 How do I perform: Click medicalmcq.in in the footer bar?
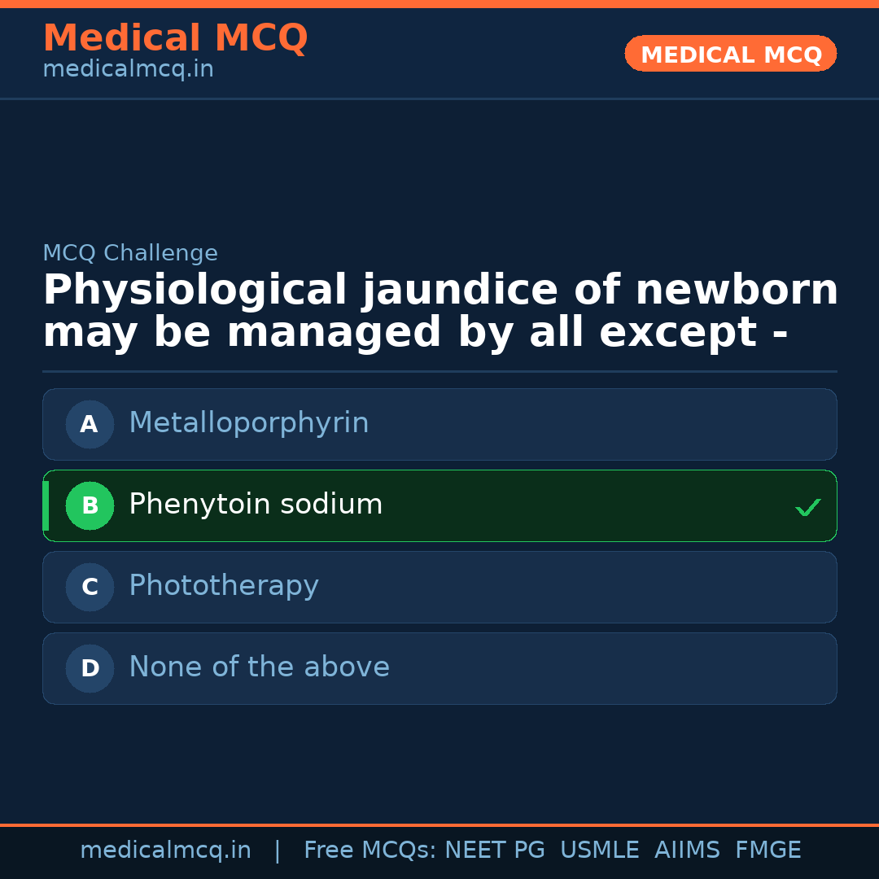pos(165,850)
